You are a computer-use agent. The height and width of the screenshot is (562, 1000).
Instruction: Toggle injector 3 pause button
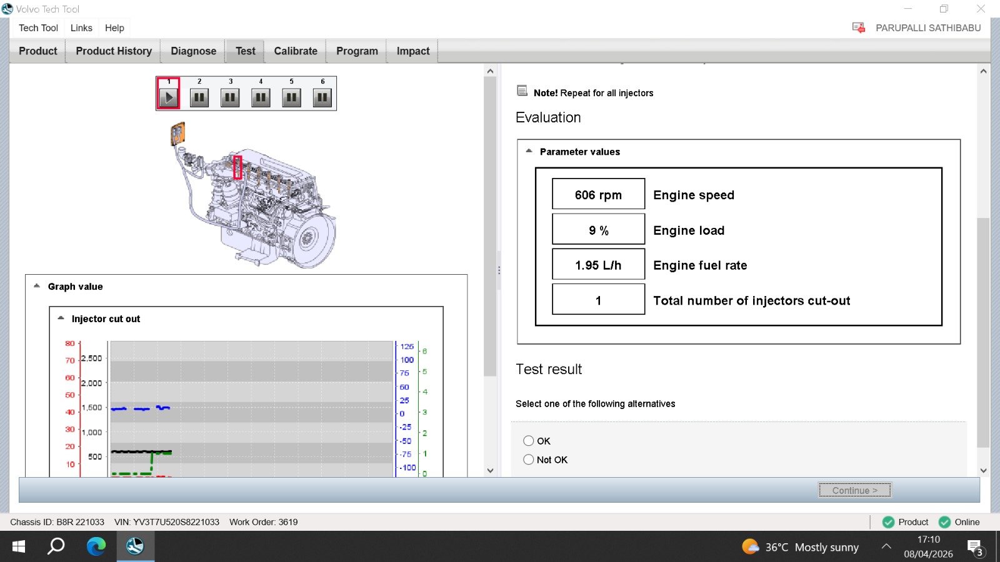[x=230, y=97]
